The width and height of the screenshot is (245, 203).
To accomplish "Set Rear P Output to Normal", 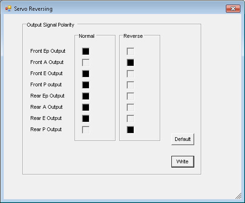I will pyautogui.click(x=86, y=130).
